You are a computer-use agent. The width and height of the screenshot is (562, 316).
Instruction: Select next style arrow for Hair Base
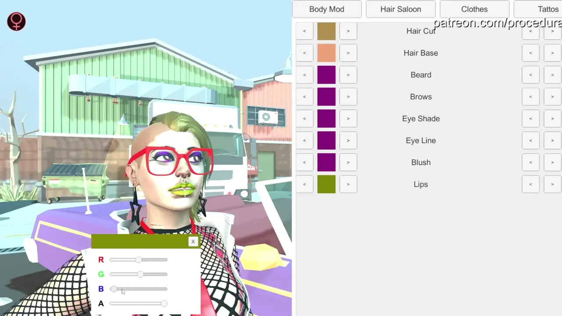(552, 53)
